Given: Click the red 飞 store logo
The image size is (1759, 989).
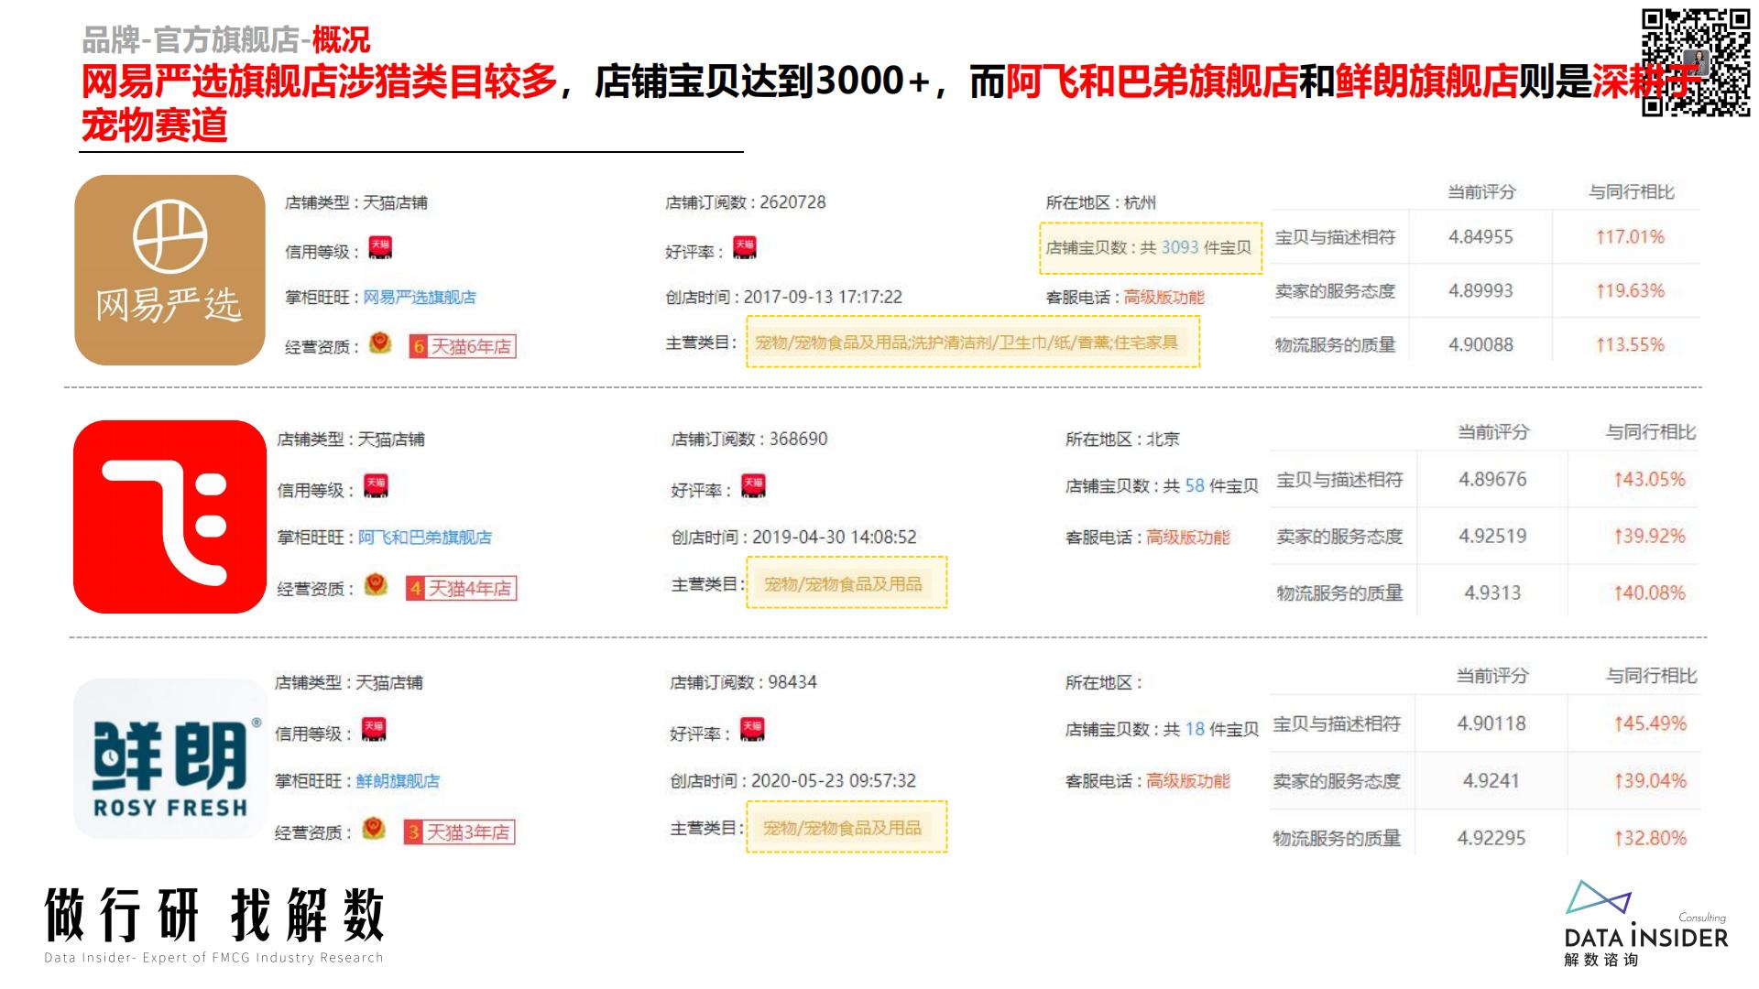Looking at the screenshot, I should pos(169,516).
